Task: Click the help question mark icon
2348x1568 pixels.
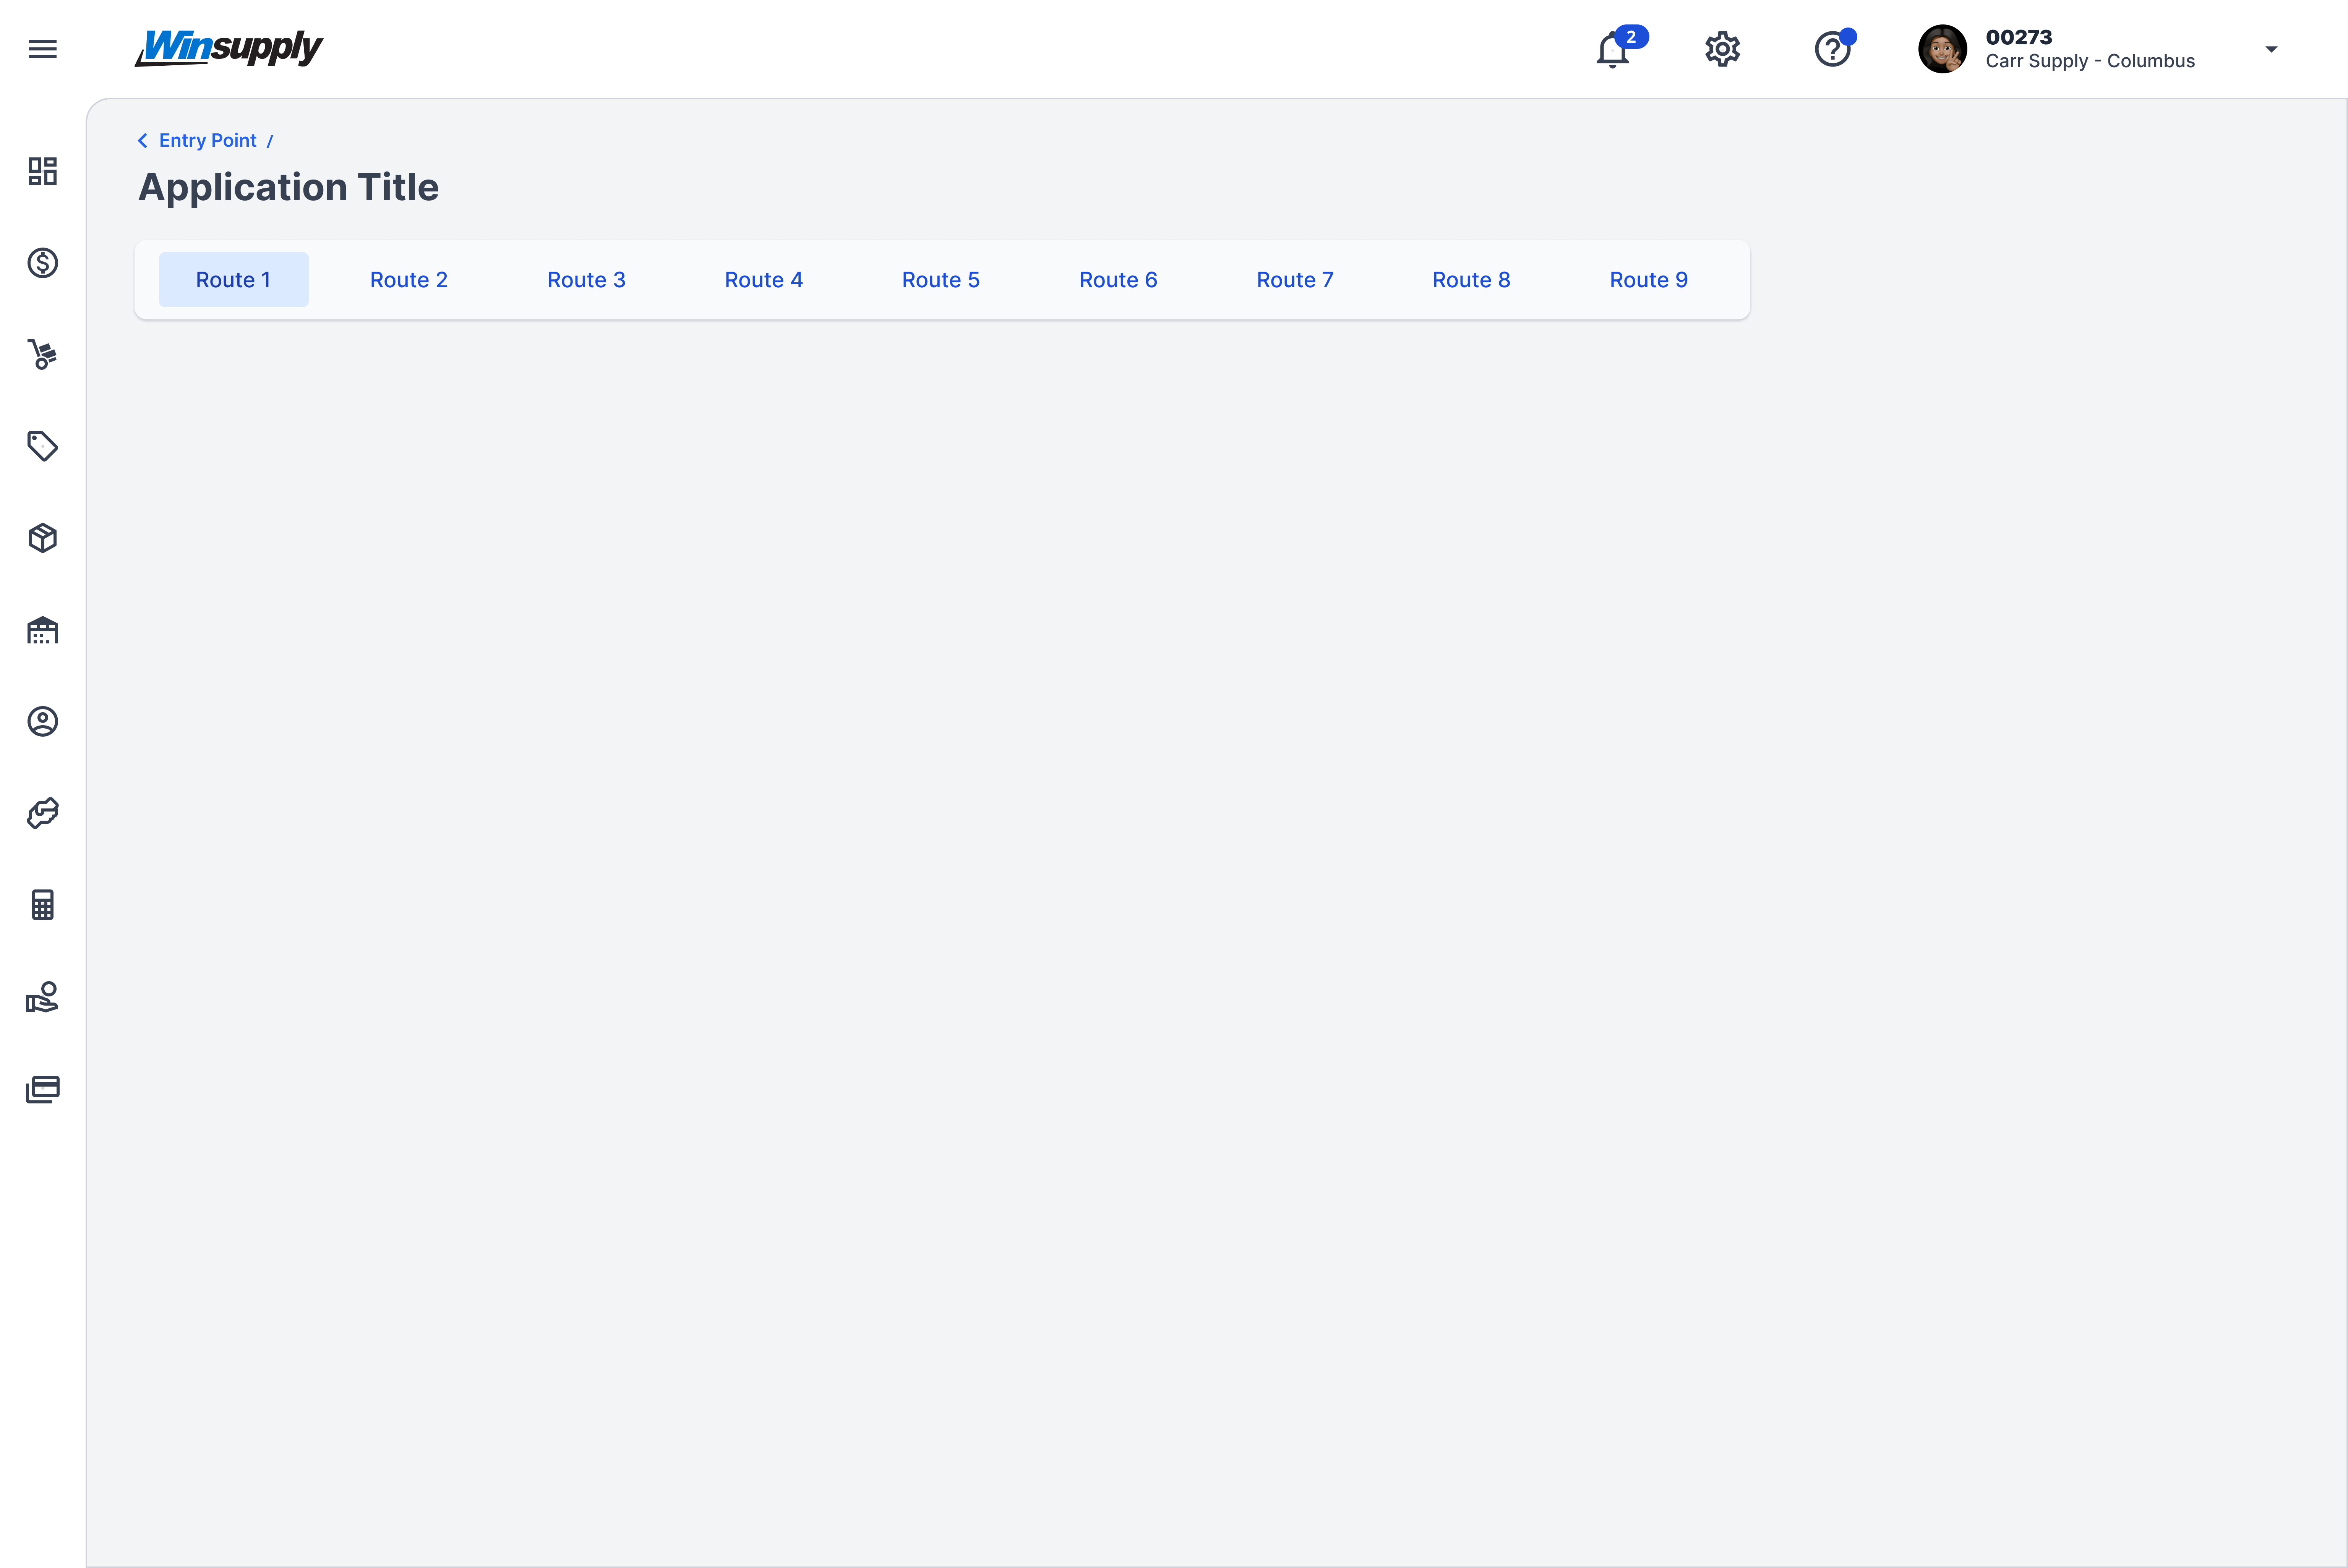Action: pyautogui.click(x=1832, y=49)
